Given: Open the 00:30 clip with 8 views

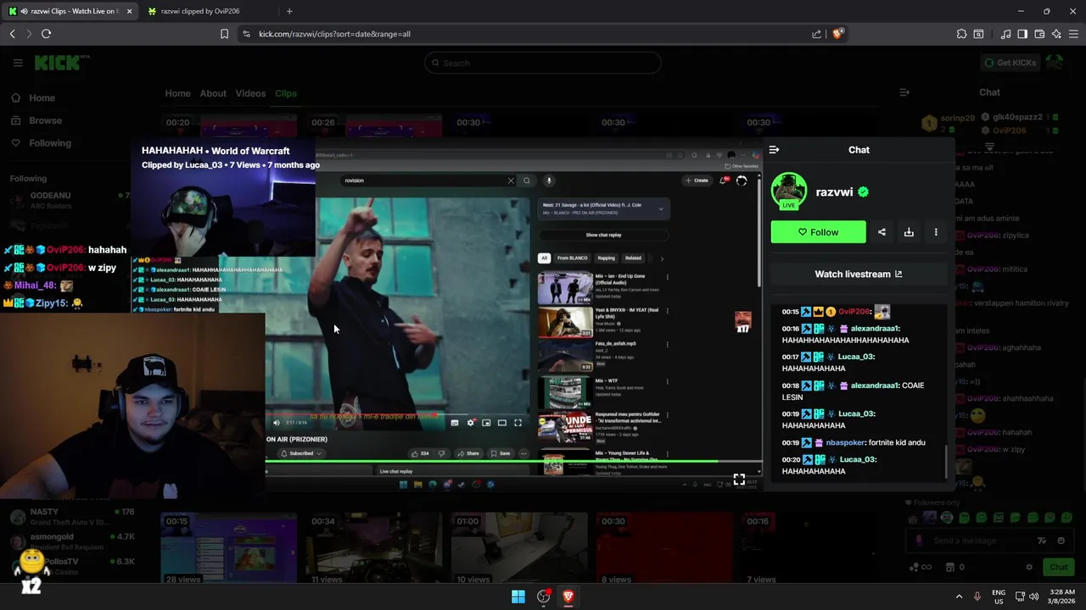Looking at the screenshot, I should pos(664,549).
